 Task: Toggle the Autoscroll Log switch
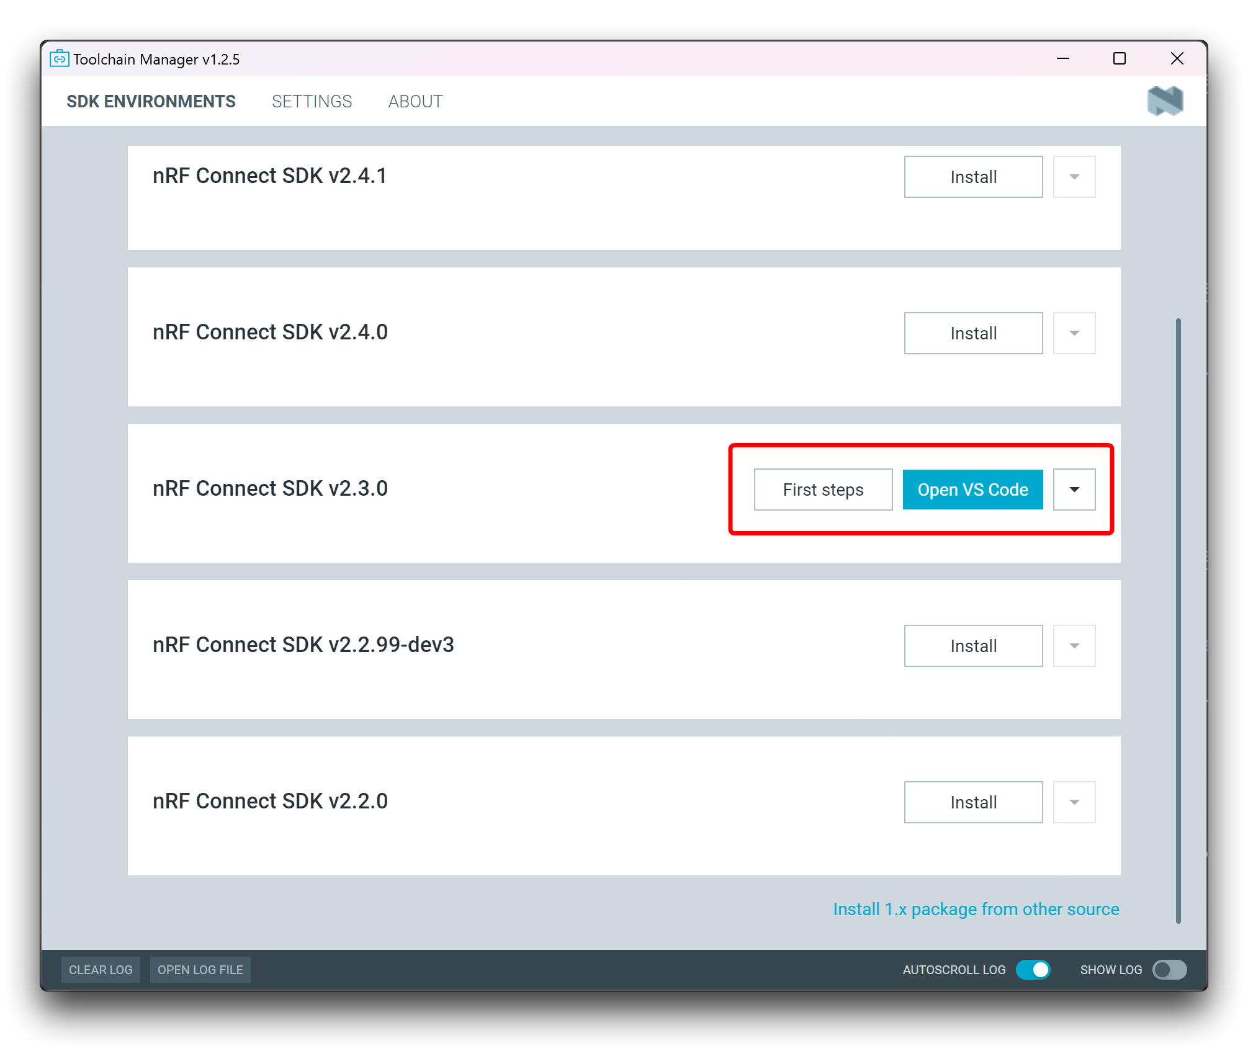pos(1033,970)
